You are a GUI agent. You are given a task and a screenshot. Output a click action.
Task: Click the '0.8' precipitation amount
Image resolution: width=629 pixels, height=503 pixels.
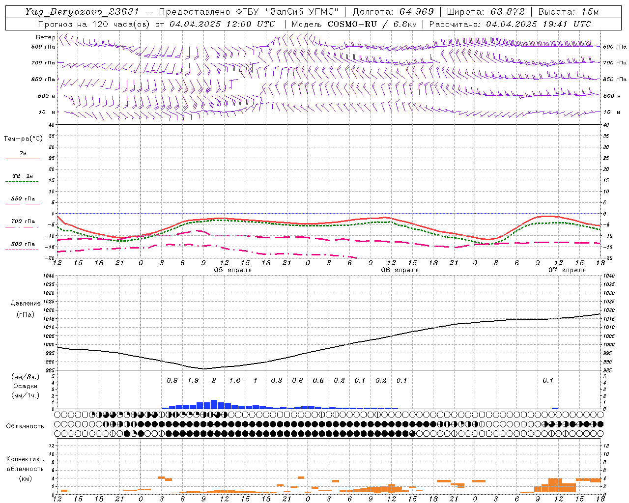[172, 380]
